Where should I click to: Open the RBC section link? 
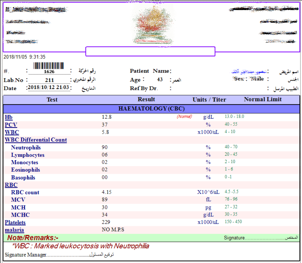[x=11, y=185]
